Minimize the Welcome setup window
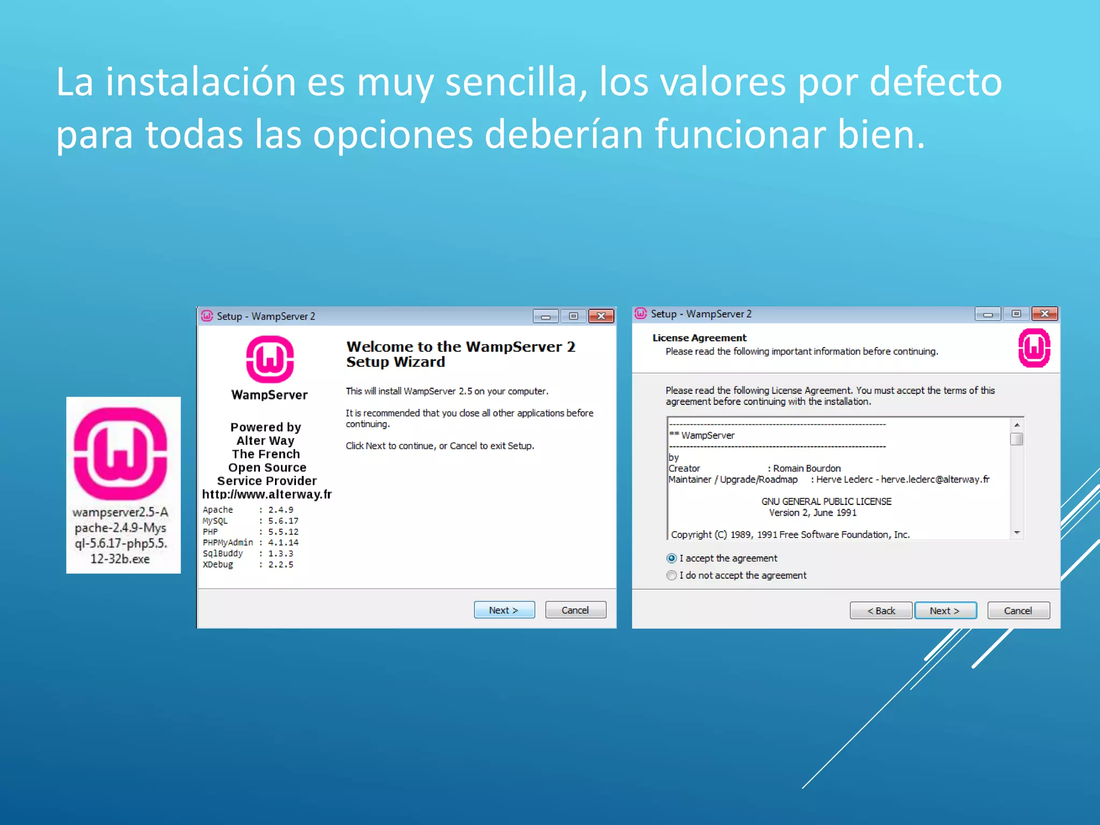 (x=546, y=316)
